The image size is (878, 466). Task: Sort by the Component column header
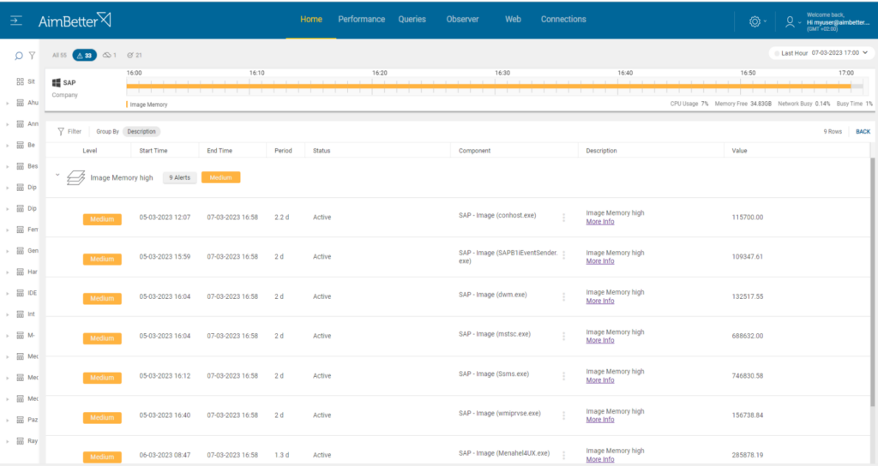[474, 151]
